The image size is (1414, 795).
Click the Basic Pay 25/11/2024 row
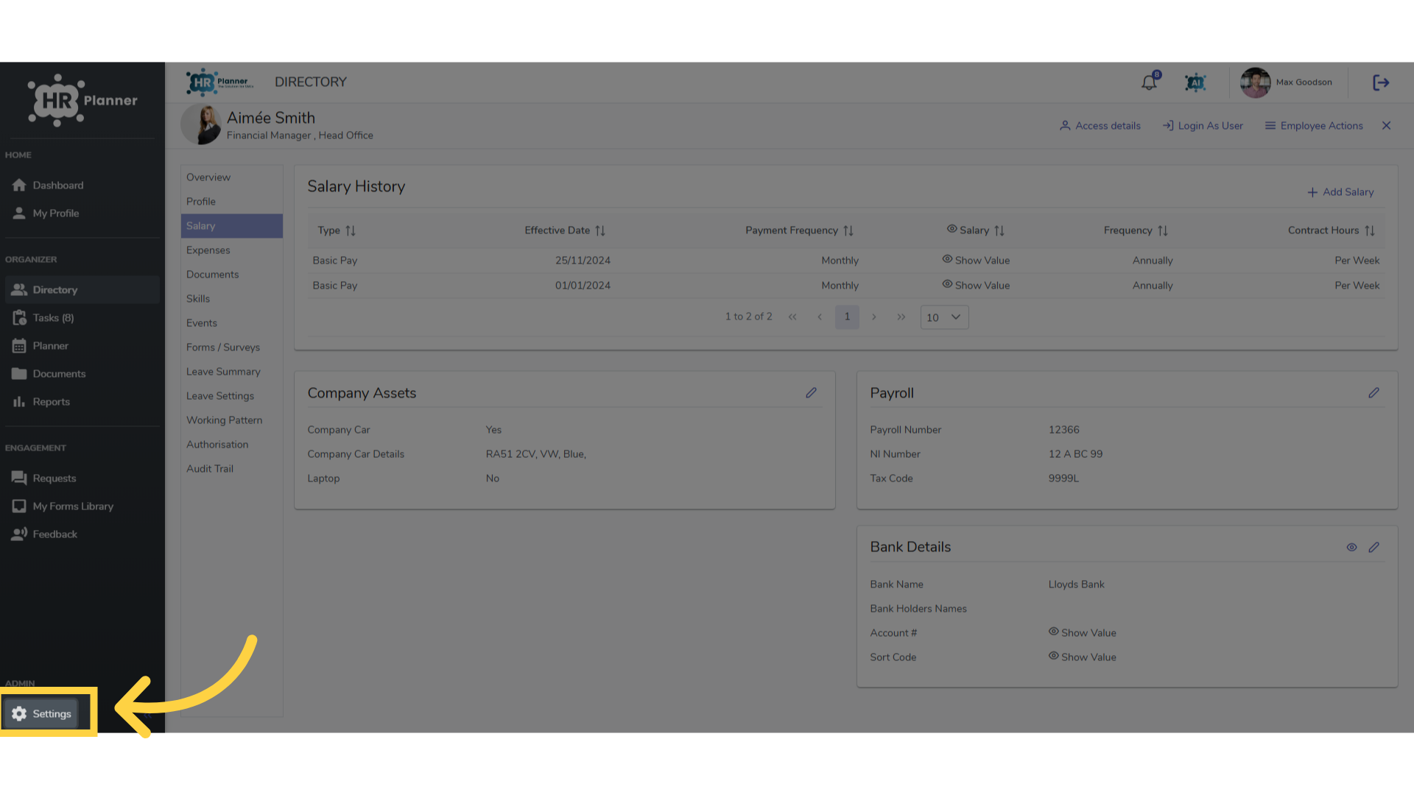[845, 261]
